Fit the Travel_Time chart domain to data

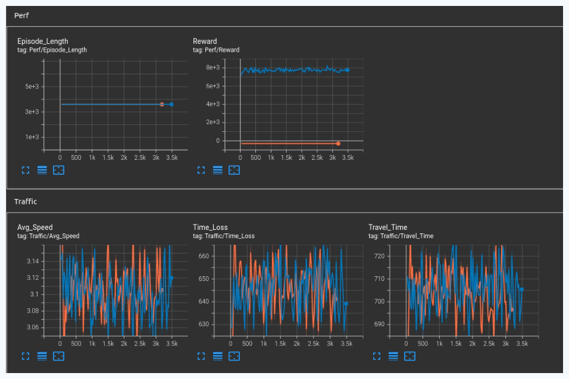tap(409, 356)
